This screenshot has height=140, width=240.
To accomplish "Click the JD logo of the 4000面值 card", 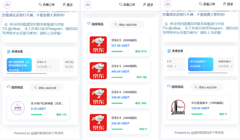I will click(x=98, y=71).
